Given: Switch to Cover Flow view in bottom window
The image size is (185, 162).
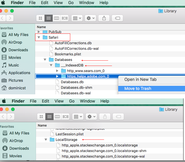Looking at the screenshot, I should point(65,117).
